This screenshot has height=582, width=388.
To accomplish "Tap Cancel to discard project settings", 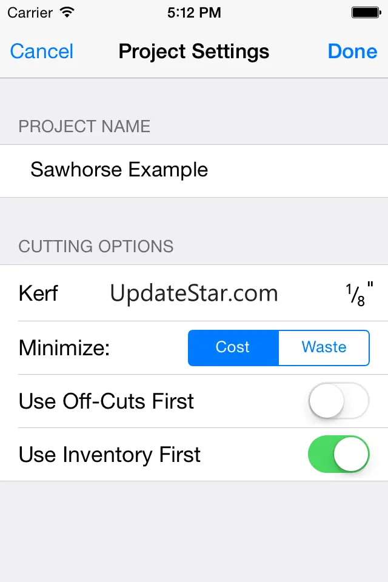I will (x=42, y=52).
